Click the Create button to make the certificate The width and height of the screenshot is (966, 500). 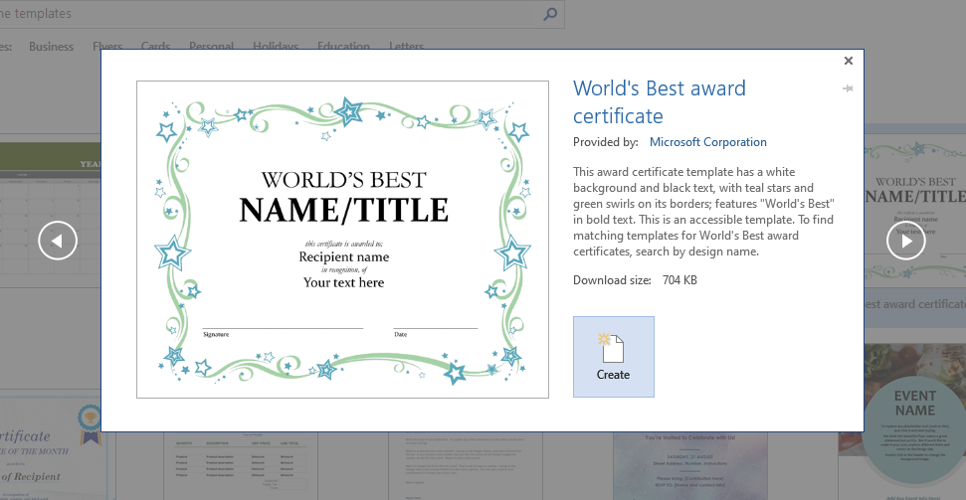tap(613, 357)
